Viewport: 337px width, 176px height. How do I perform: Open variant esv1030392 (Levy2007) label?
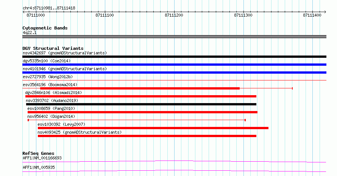pyautogui.click(x=61, y=124)
